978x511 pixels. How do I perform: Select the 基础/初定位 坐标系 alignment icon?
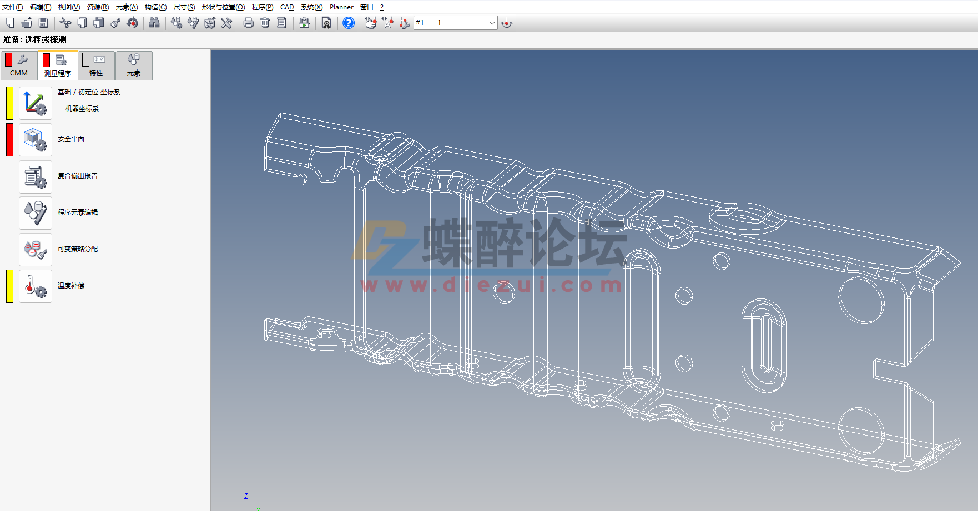point(35,103)
